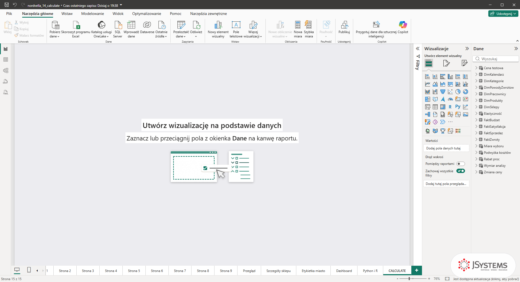Collapse the Wizualizacje pane
This screenshot has height=282, width=520.
[x=467, y=49]
